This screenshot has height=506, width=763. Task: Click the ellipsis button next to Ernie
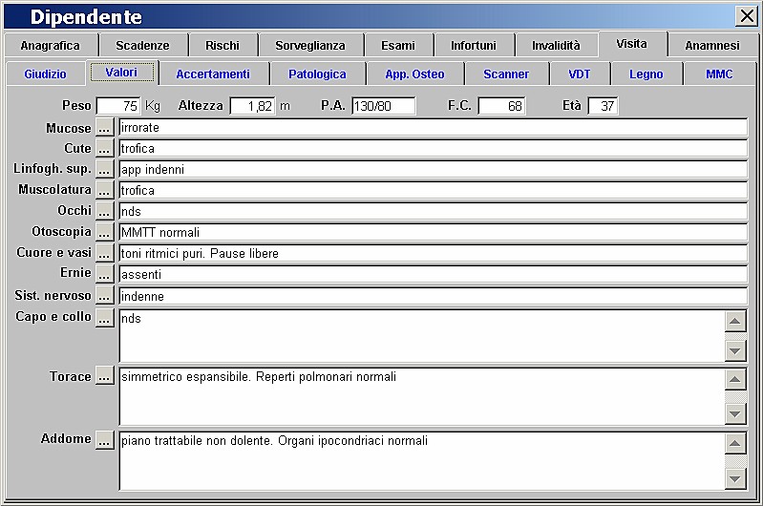105,274
